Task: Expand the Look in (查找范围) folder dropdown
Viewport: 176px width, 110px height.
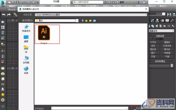Action: coord(77,20)
